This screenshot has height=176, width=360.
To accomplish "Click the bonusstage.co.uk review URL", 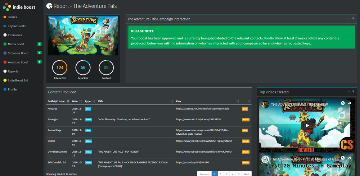I will [x=202, y=132].
